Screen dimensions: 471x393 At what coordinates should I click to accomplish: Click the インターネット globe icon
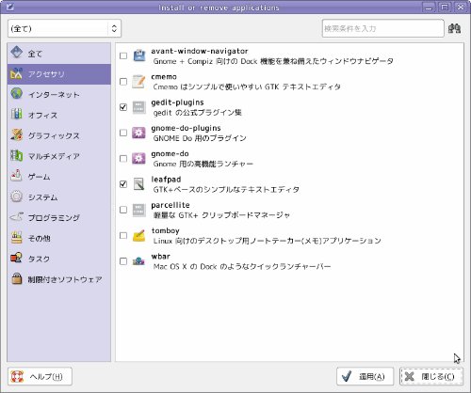click(x=17, y=94)
